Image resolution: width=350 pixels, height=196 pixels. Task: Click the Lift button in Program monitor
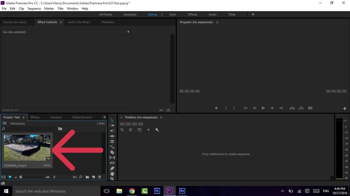tap(292, 108)
